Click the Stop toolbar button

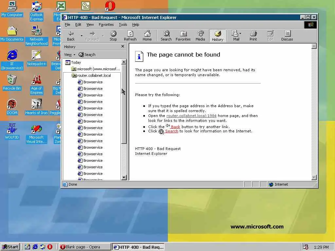[x=113, y=36]
